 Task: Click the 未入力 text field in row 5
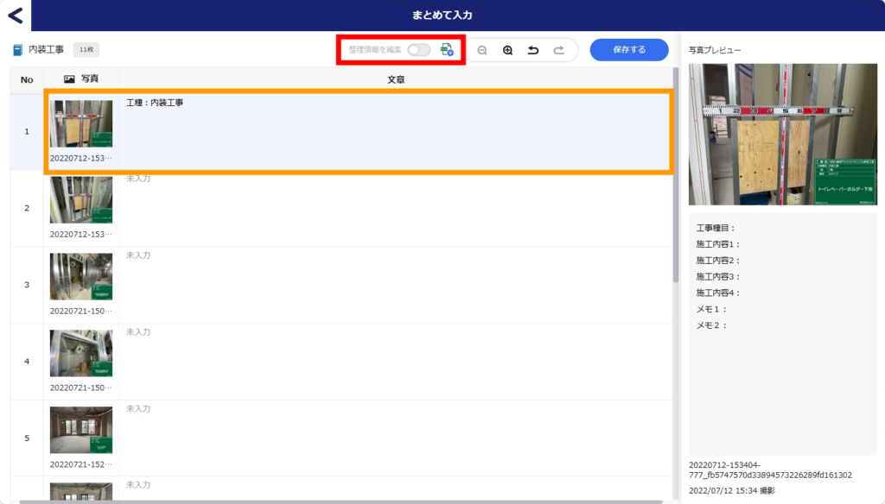[395, 438]
